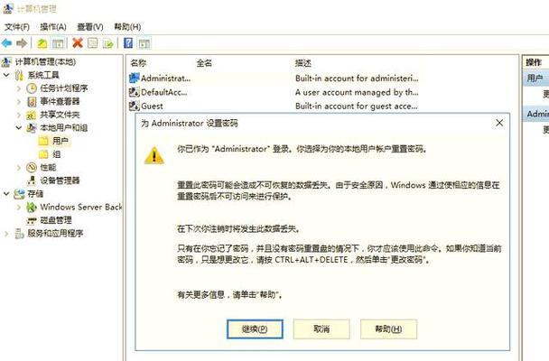Click the blue help question mark icon
Viewport: 549px width, 361px height.
[128, 43]
